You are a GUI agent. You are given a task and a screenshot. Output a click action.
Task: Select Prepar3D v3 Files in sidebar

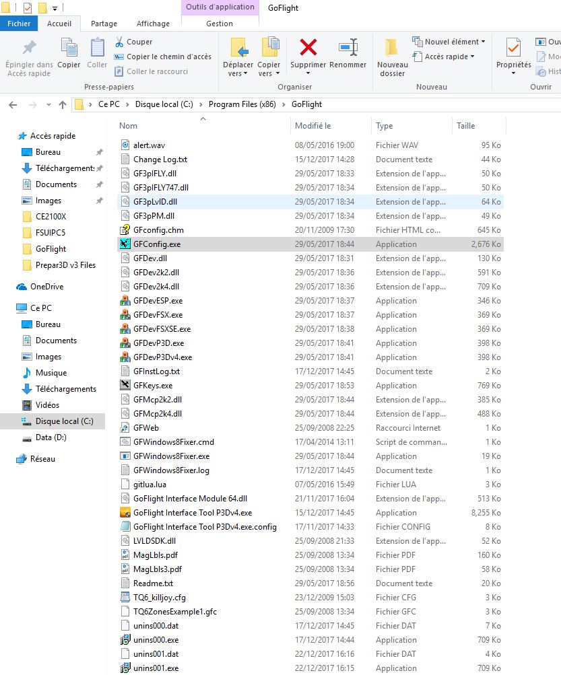pyautogui.click(x=65, y=265)
